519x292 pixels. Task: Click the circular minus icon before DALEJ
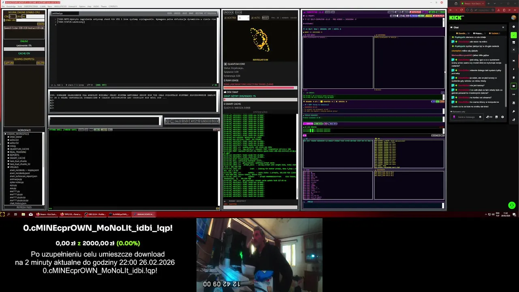(x=168, y=121)
